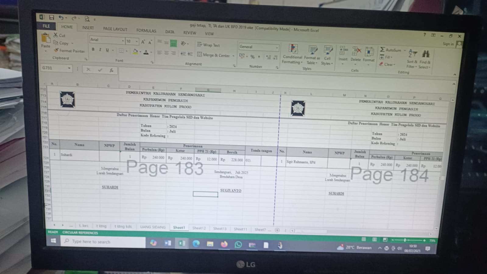Viewport: 487px width, 274px height.
Task: Cut the selected cells
Action: (x=60, y=35)
